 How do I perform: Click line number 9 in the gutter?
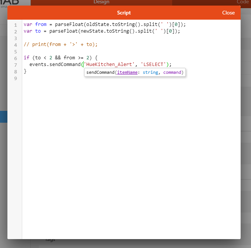click(x=16, y=78)
